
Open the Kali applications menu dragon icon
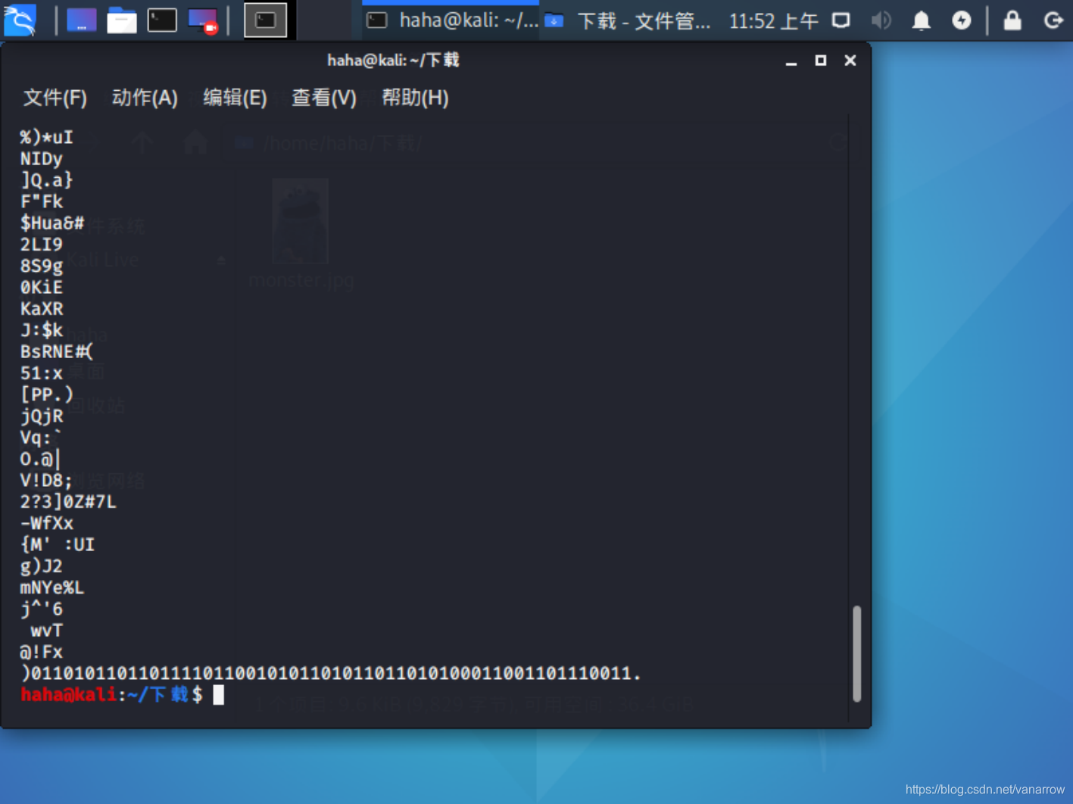point(20,20)
